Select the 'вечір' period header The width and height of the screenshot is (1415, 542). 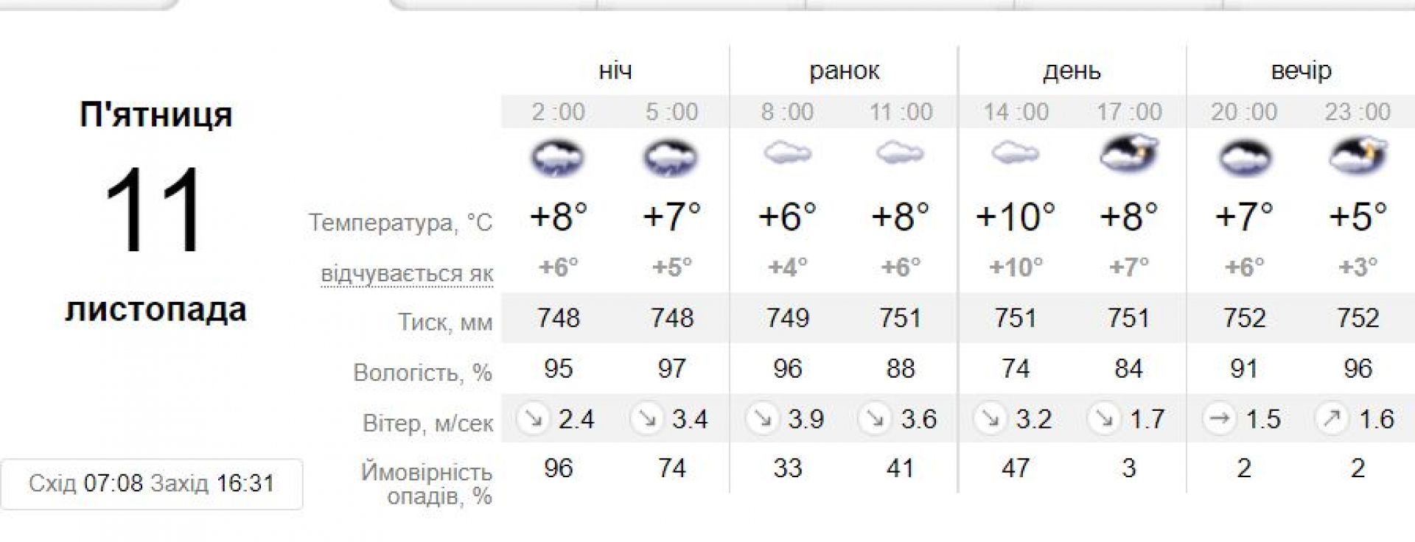pos(1301,71)
